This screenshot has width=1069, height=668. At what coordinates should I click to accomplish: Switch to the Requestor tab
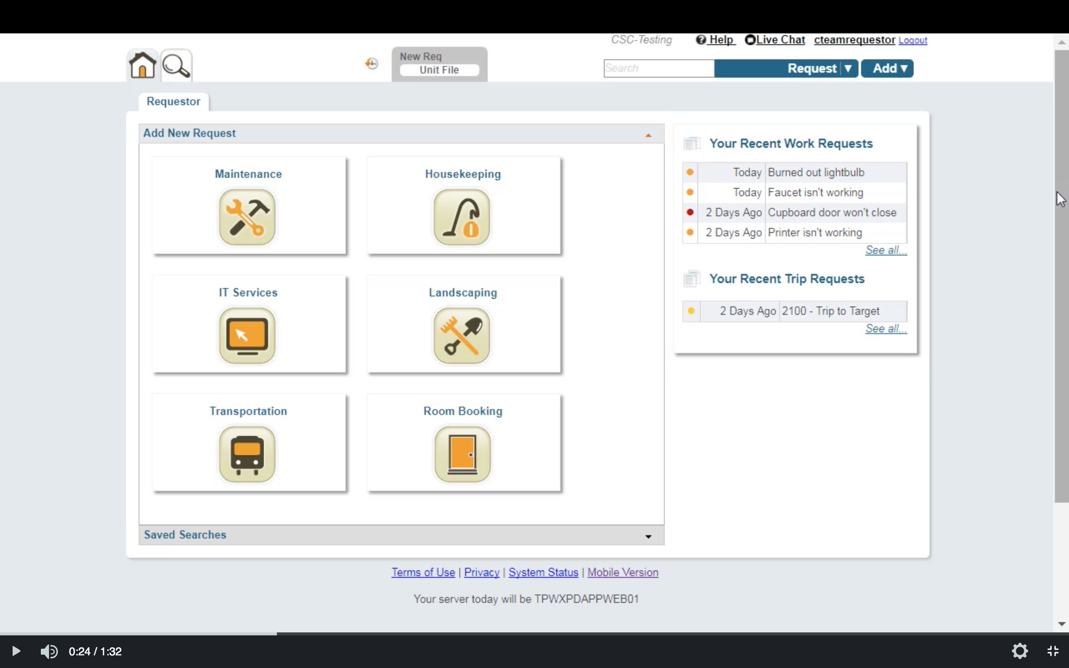tap(173, 102)
